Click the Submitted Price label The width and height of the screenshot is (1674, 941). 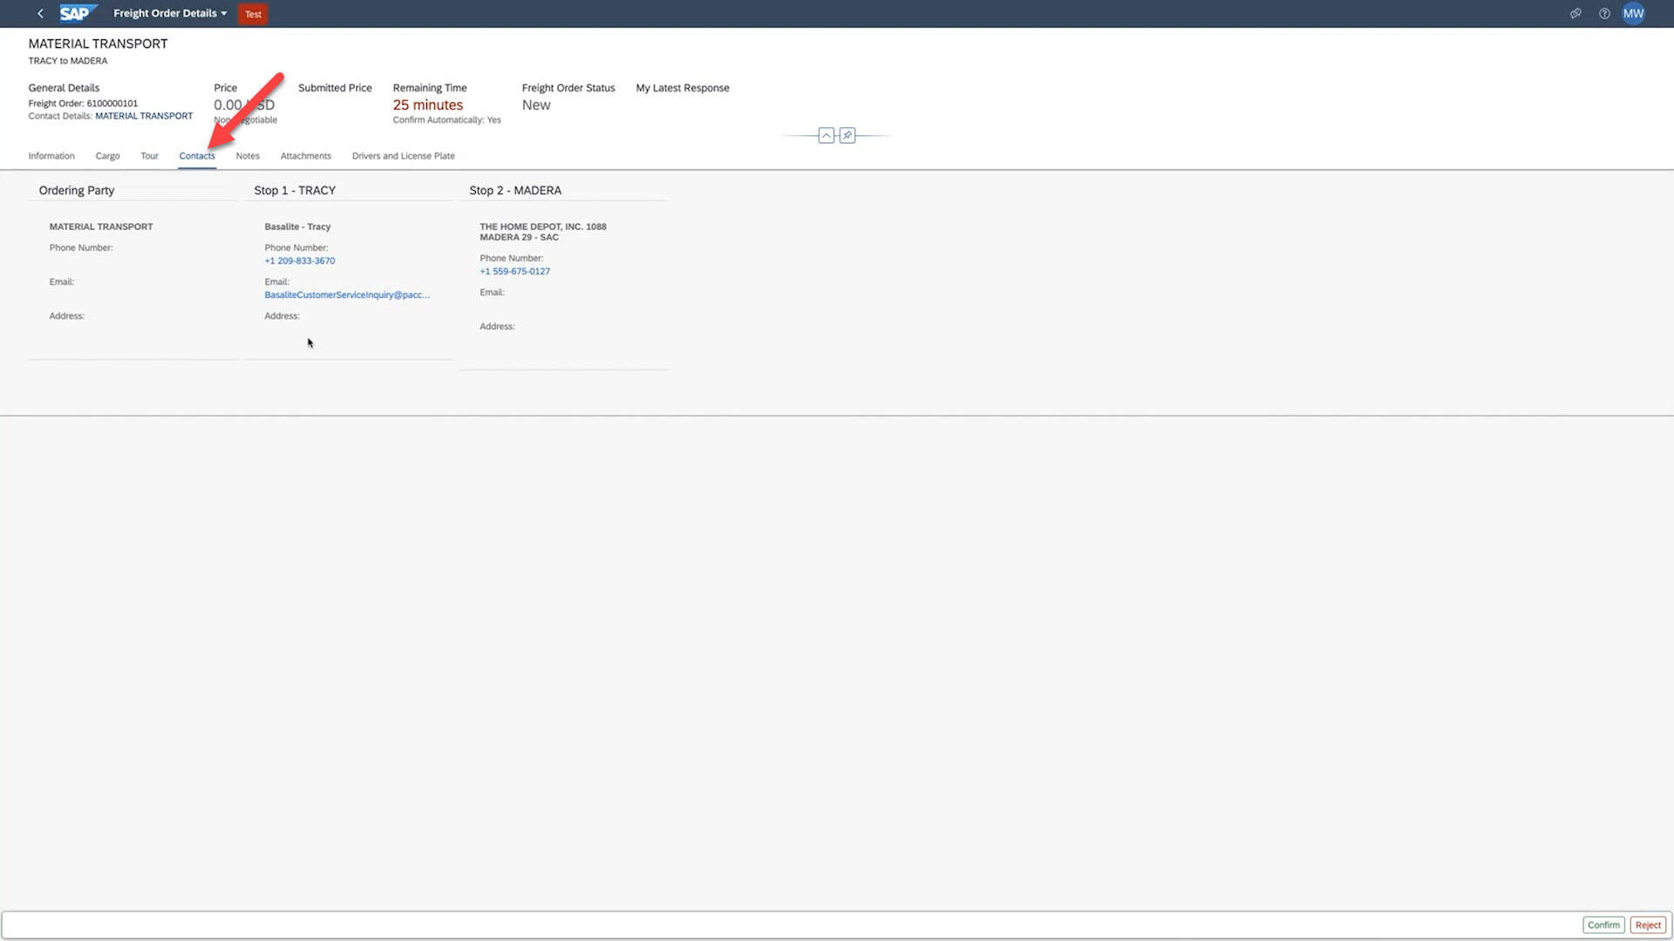coord(335,88)
